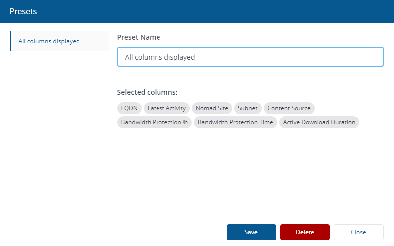394x246 pixels.
Task: Click the FQDN column chip
Action: tap(130, 108)
